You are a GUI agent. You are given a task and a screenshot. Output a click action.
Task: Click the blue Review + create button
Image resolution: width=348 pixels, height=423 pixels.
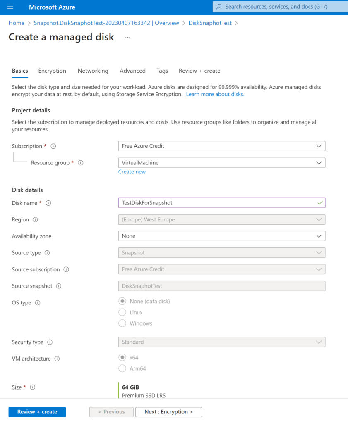(x=37, y=412)
